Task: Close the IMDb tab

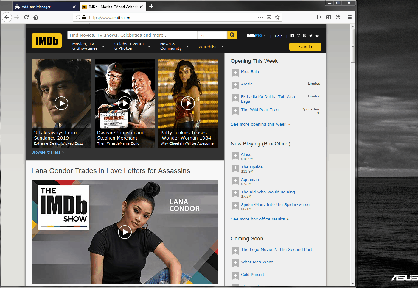Action: 141,7
